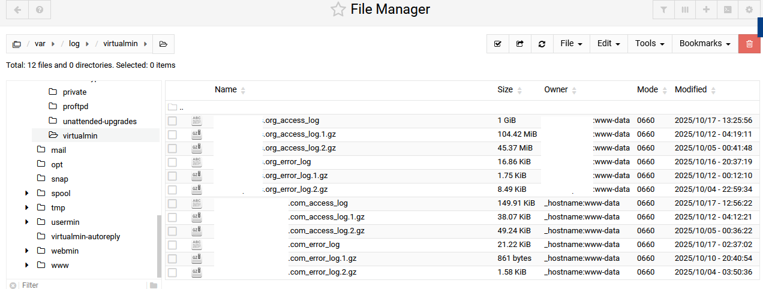The height and width of the screenshot is (289, 763).
Task: Open the terminal icon in the top bar
Action: tap(728, 10)
